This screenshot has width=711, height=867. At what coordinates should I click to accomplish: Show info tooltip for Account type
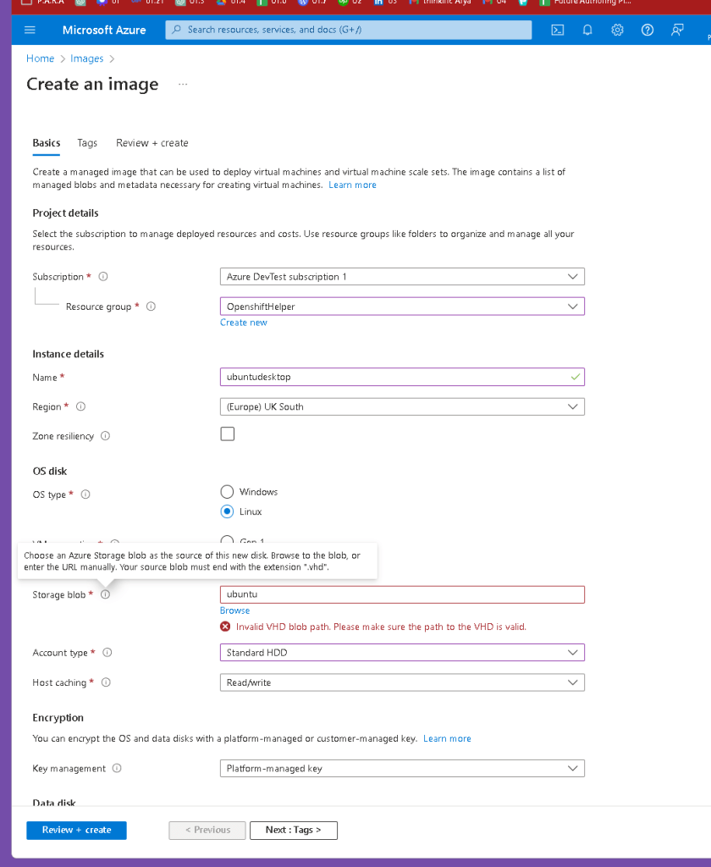tap(107, 653)
